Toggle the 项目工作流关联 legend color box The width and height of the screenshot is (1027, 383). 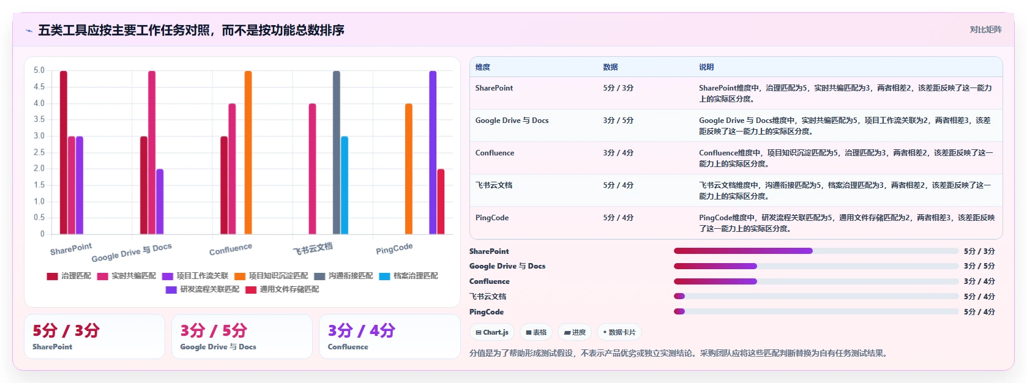pos(168,277)
